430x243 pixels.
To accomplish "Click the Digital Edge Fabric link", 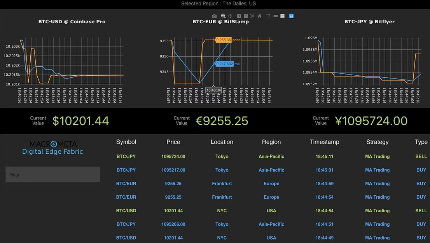I will [52, 151].
